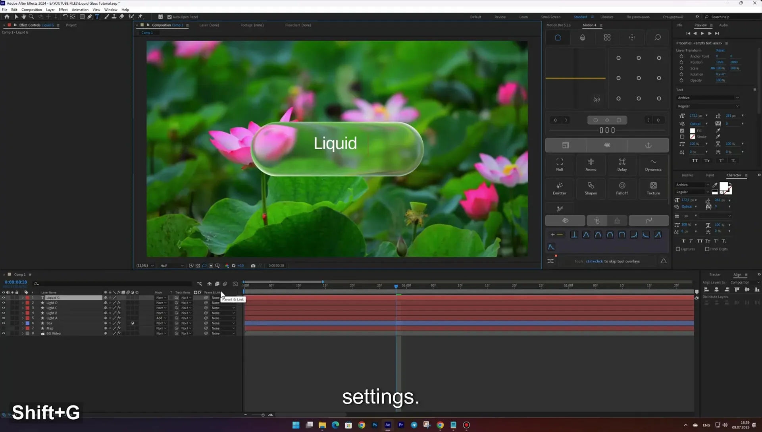Hide the BG Video layer
Screen dimensions: 762x432
4,334
